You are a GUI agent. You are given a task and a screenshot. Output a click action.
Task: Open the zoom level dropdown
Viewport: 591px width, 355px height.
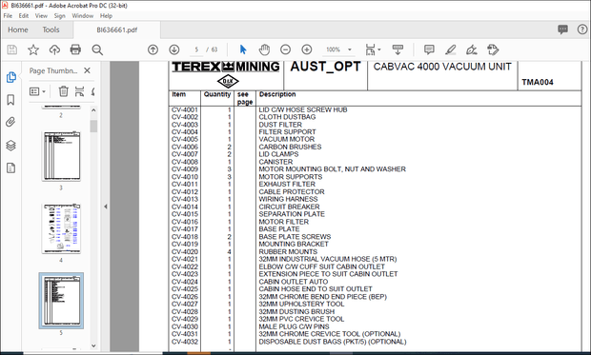pos(350,49)
